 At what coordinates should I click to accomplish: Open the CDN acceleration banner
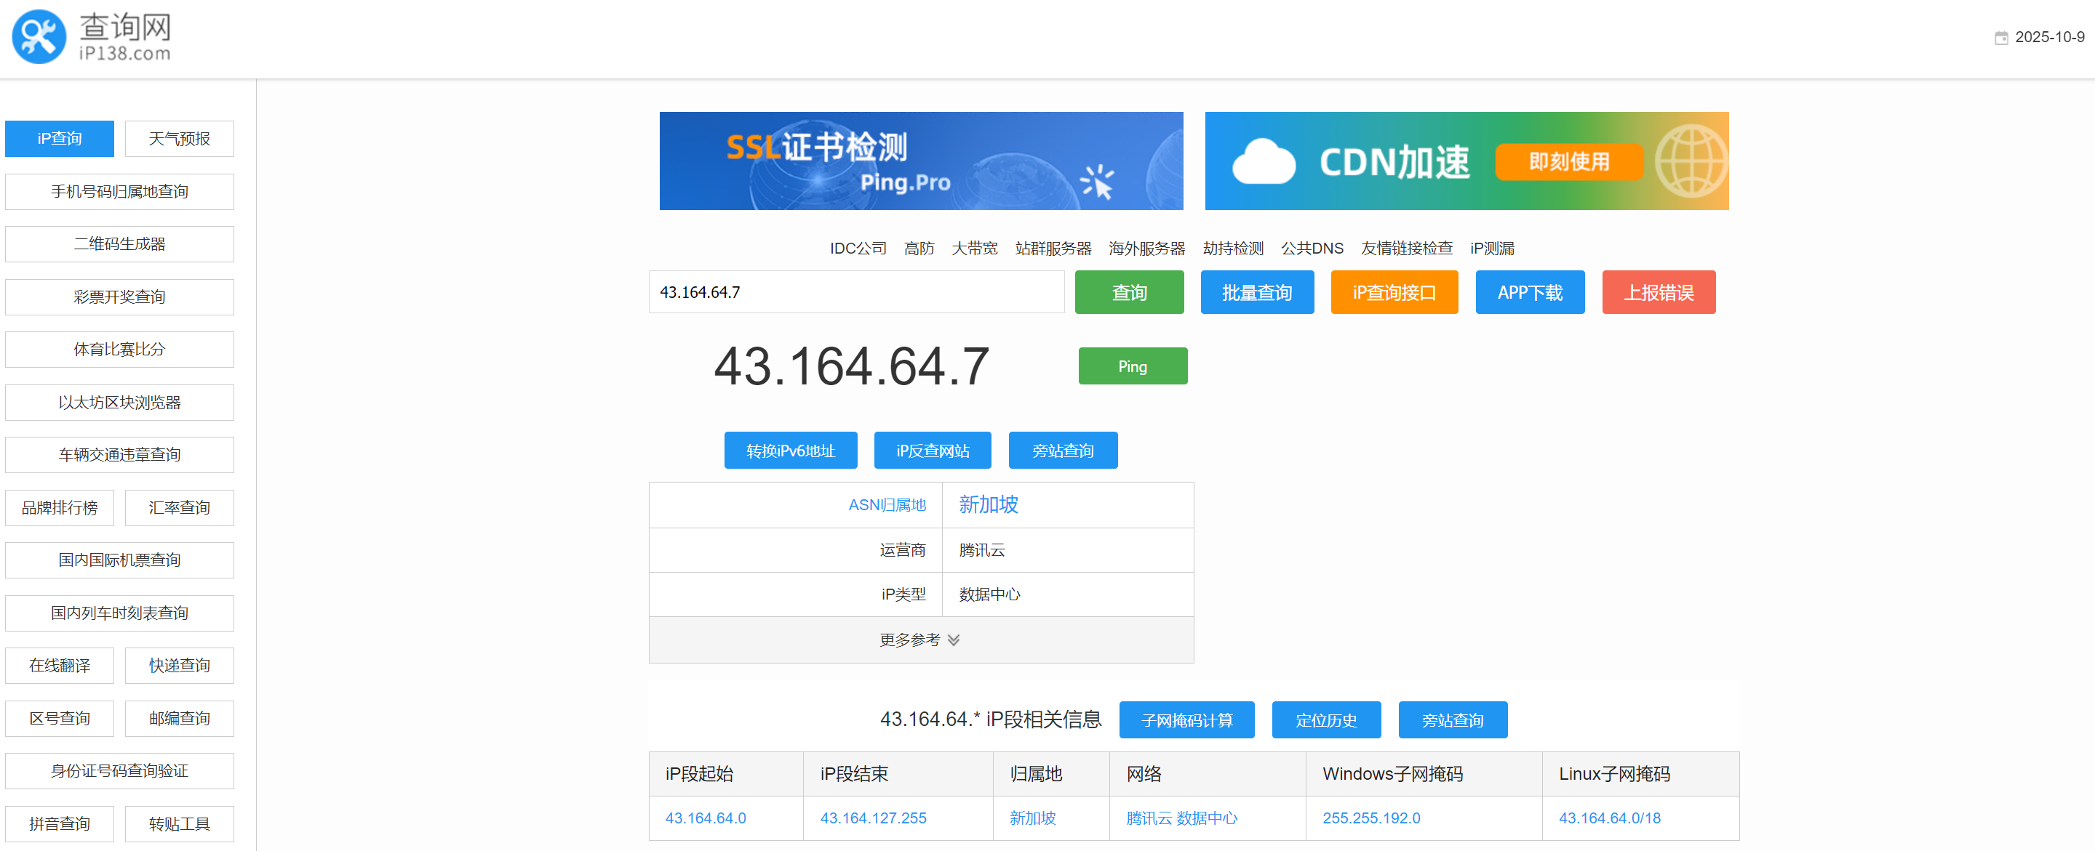[1466, 161]
